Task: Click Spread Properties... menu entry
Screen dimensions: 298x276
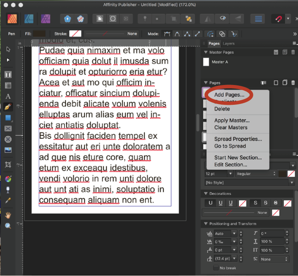Action: [x=238, y=139]
